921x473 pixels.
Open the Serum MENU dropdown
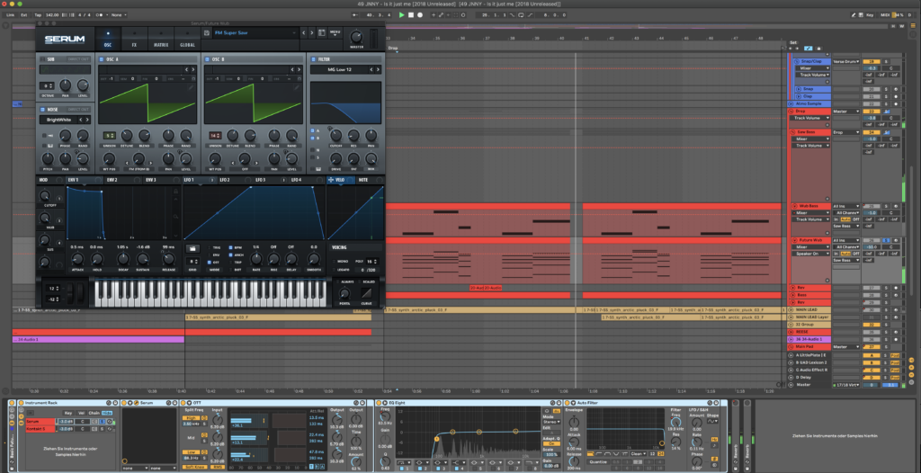click(x=335, y=33)
